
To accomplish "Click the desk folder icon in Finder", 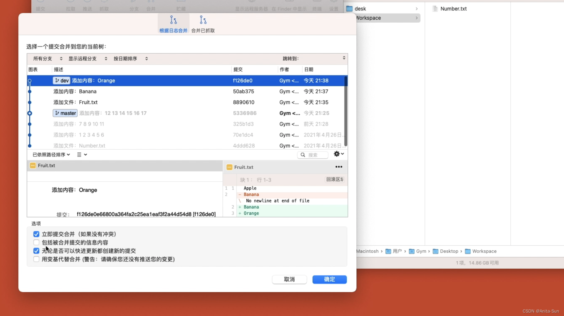I will point(349,9).
